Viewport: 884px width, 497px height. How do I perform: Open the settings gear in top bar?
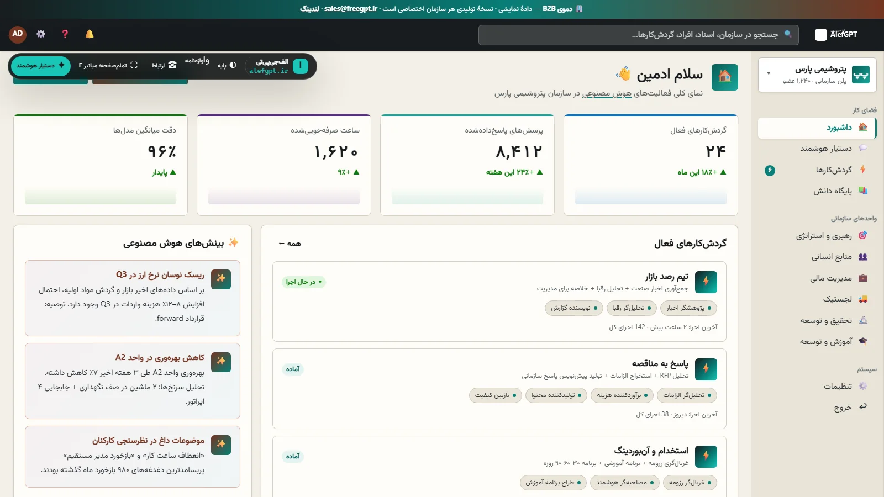tap(41, 34)
